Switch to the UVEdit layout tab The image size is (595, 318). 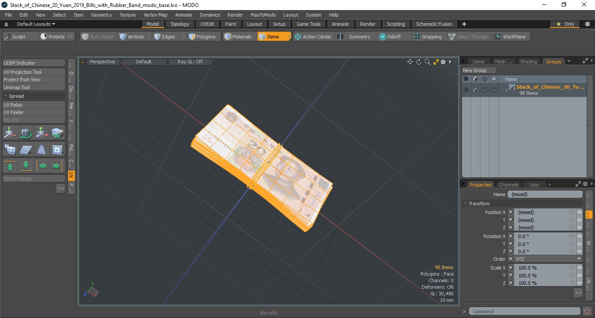(x=207, y=24)
